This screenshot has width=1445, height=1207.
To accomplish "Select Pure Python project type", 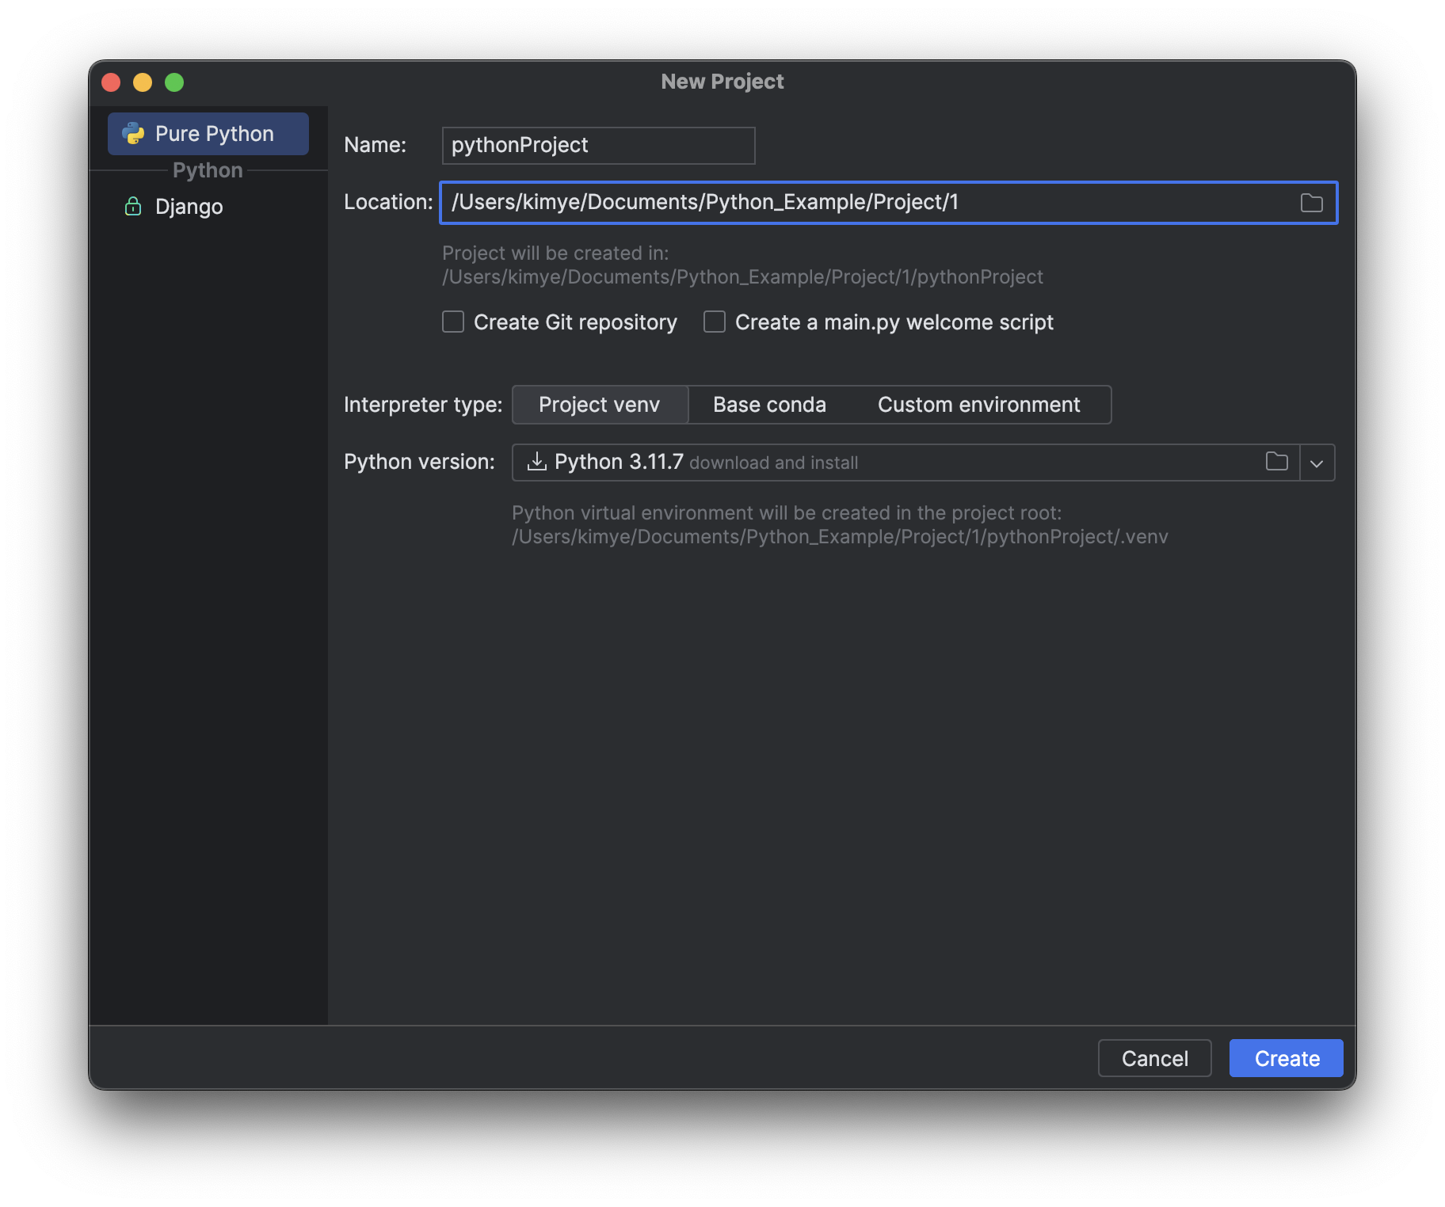I will click(208, 134).
